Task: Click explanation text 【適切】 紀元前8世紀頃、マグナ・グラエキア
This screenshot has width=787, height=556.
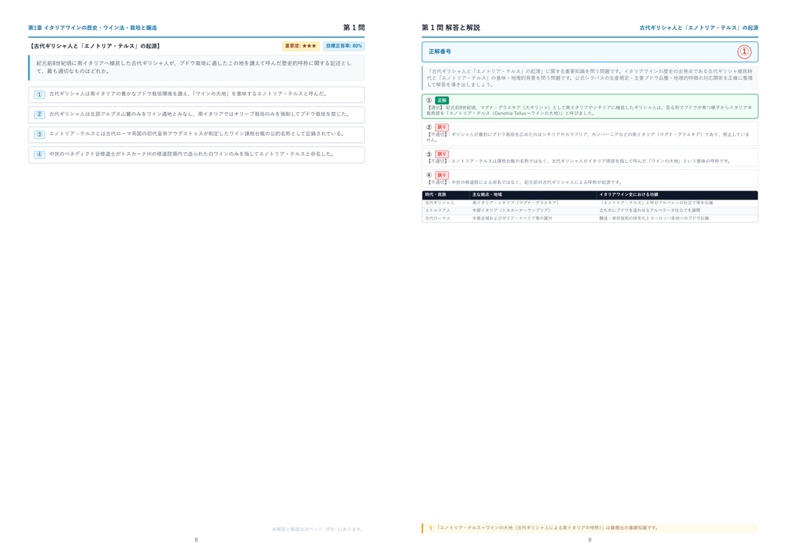Action: click(589, 111)
